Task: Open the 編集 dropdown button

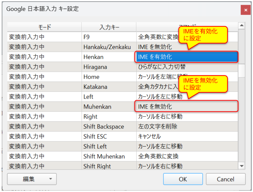Action: point(32,179)
